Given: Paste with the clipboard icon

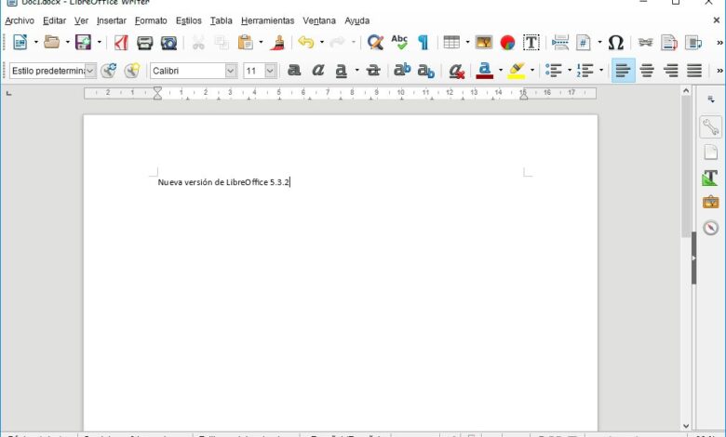Looking at the screenshot, I should point(246,43).
